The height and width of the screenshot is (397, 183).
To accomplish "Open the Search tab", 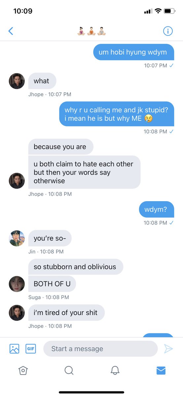I will click(69, 370).
